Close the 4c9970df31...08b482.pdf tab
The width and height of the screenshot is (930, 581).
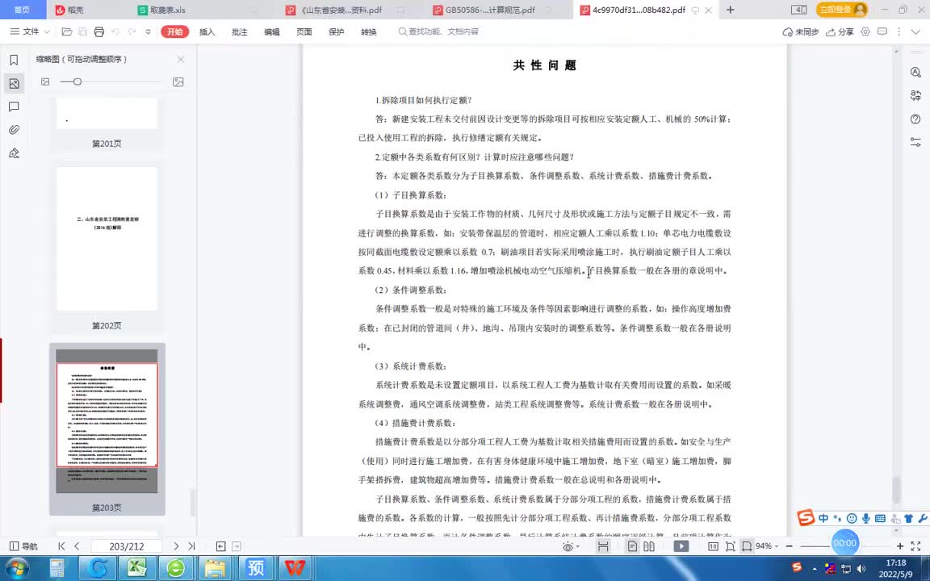[708, 10]
